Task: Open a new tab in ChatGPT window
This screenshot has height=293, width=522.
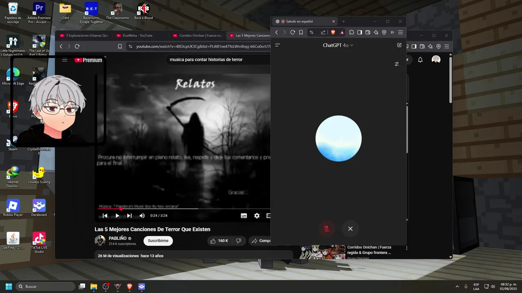Action: (343, 21)
